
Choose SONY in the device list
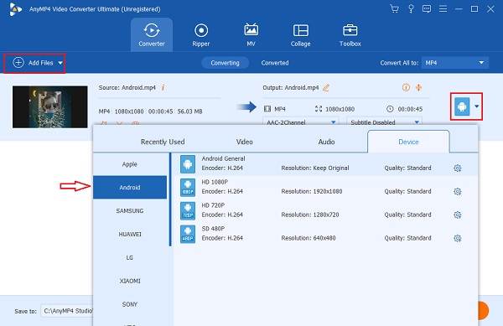(130, 304)
